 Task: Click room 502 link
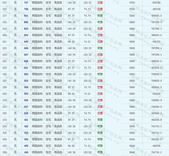(26, 74)
